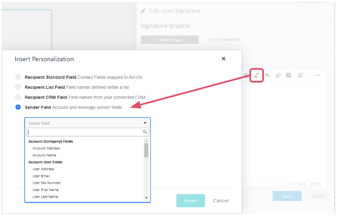Open the more options ellipsis menu

click(318, 75)
